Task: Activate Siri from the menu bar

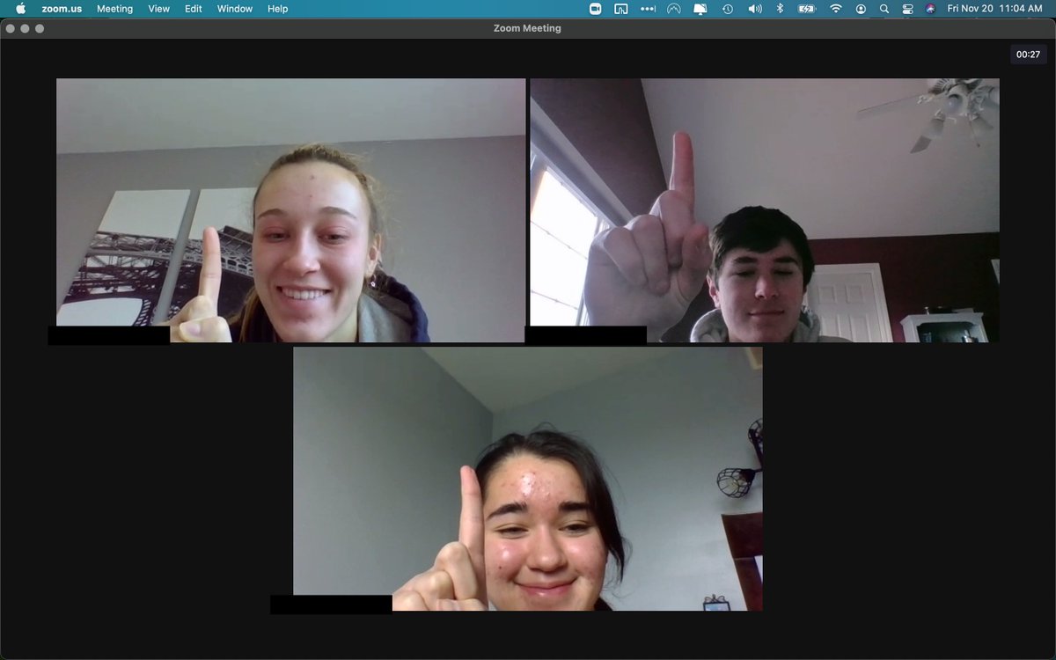Action: 931,9
